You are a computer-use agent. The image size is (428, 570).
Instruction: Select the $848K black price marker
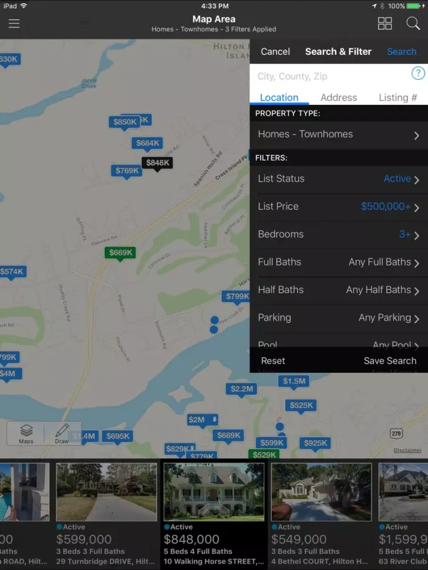[157, 163]
